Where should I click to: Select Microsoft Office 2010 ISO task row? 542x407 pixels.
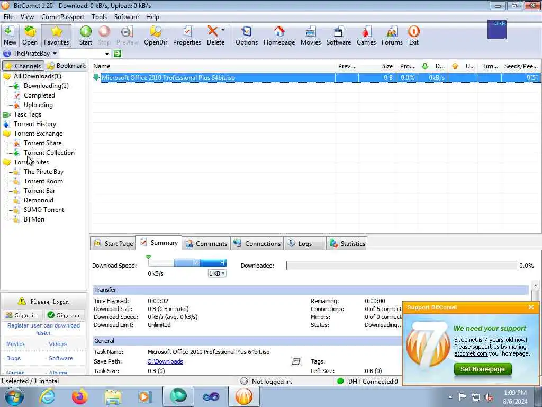pyautogui.click(x=315, y=78)
